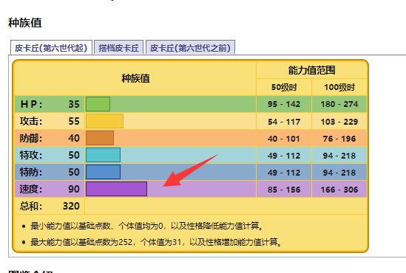406x273 pixels.
Task: Click the 特攻 row's 49 - 112 cell
Action: click(284, 156)
